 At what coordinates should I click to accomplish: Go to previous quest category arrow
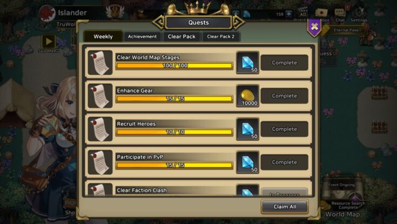tap(158, 23)
